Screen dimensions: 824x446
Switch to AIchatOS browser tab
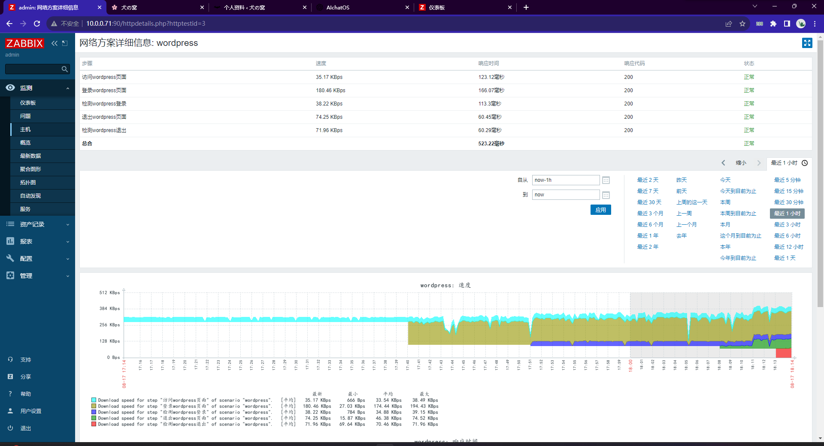click(x=363, y=7)
